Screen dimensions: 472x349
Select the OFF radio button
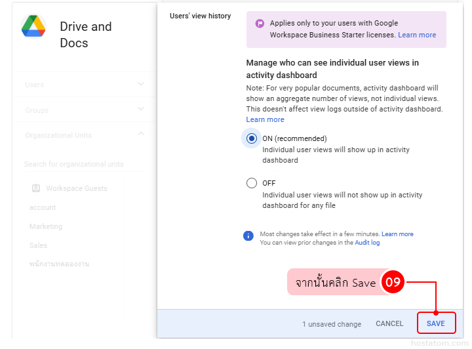(x=252, y=183)
